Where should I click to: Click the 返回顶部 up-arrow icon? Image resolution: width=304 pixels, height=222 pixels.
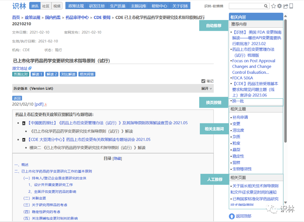point(232,216)
